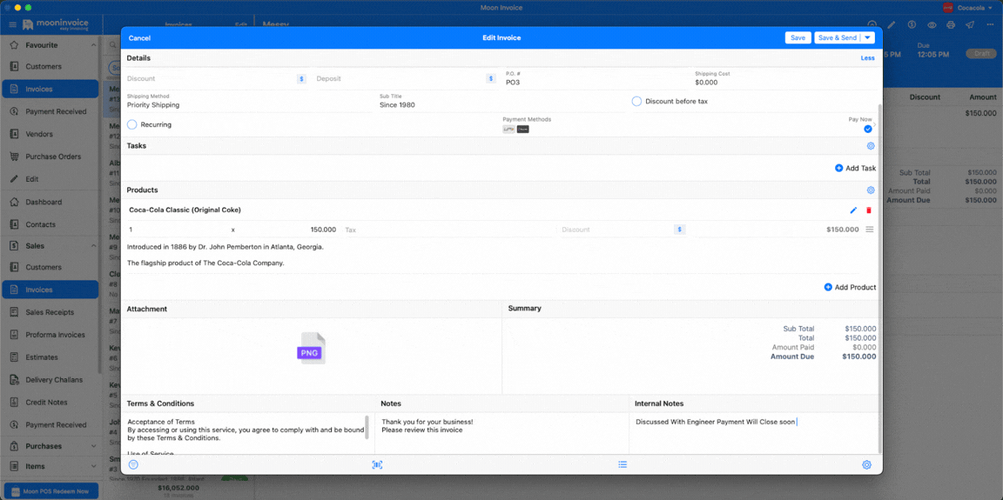The image size is (1003, 500).
Task: Click the round icon at bottom-left of dialog
Action: (x=134, y=465)
